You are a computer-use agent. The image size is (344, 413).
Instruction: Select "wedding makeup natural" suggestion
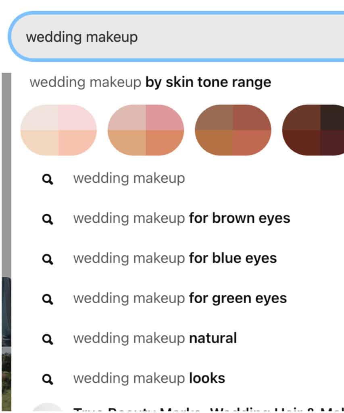[155, 338]
